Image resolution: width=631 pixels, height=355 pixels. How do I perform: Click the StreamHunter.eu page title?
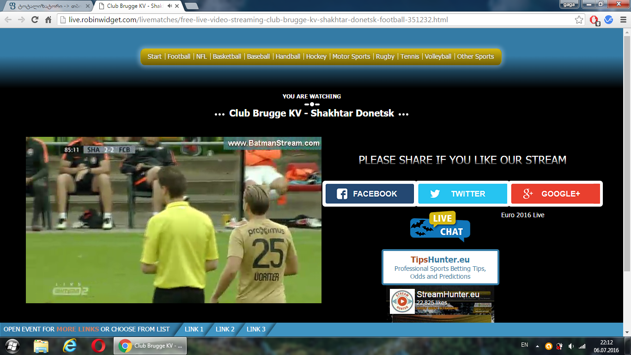pyautogui.click(x=448, y=294)
